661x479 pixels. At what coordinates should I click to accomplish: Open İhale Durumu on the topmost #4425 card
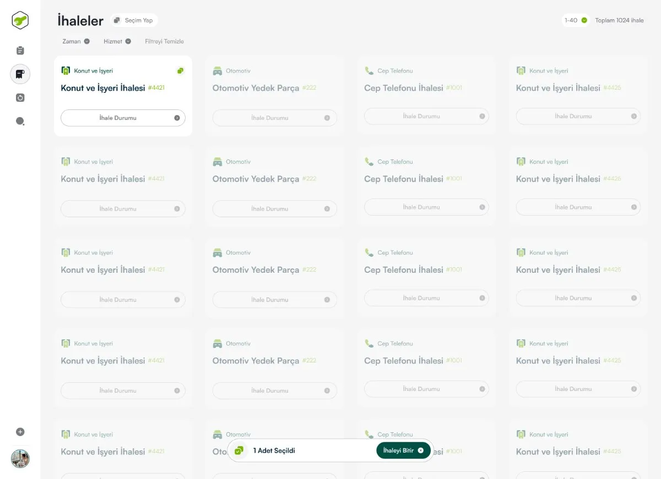[578, 116]
